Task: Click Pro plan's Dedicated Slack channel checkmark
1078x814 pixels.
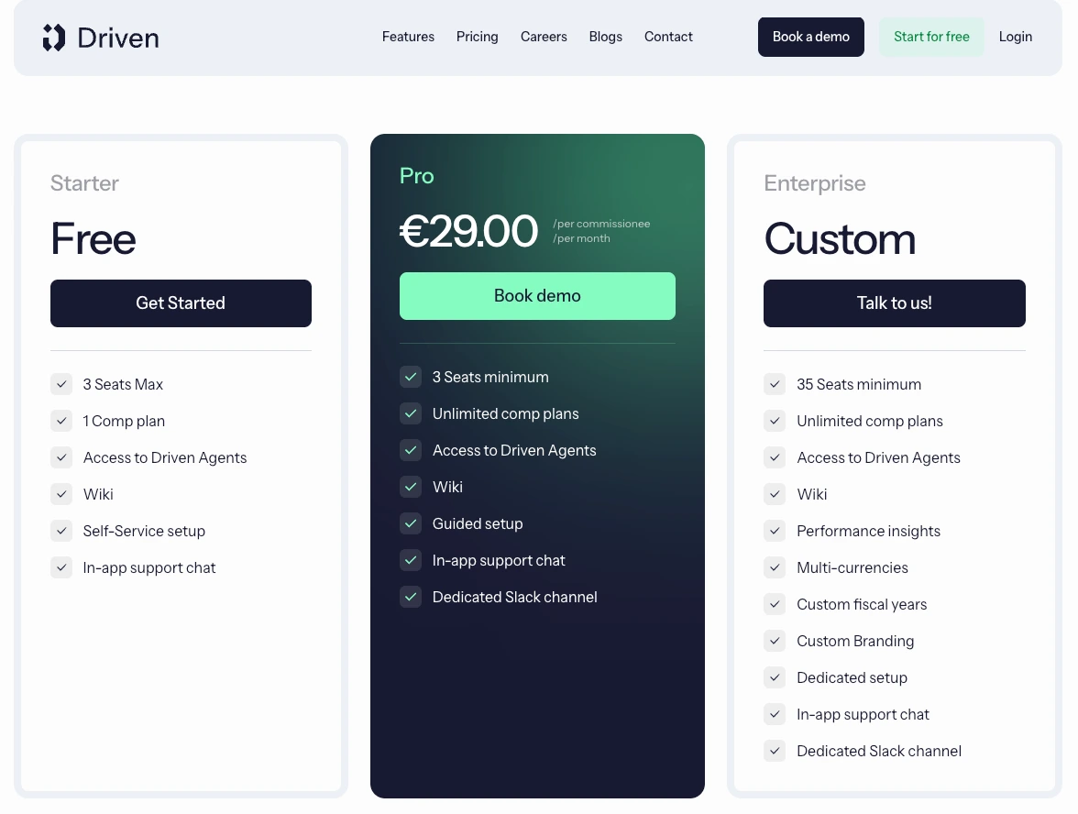Action: (x=411, y=597)
